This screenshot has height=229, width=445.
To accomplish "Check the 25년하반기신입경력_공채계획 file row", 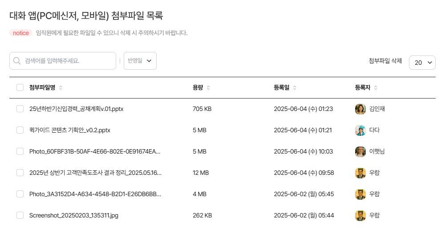I will pos(20,109).
